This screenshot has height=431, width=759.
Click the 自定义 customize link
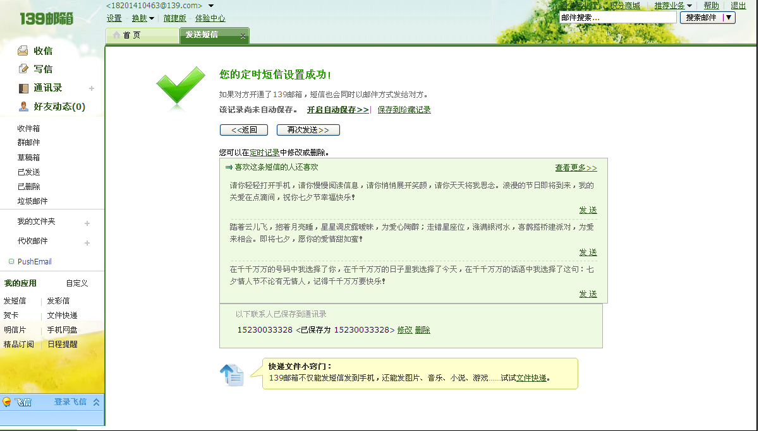pyautogui.click(x=77, y=283)
